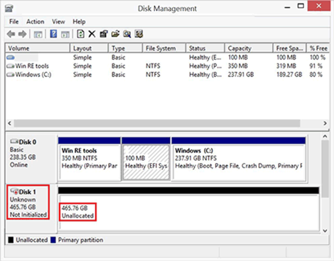Click the Win RE tools volume icon
The image size is (334, 261).
click(x=11, y=66)
